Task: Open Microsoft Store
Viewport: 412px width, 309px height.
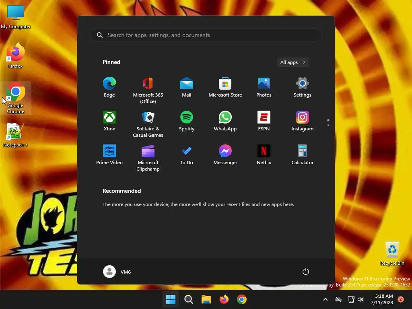Action: tap(225, 87)
